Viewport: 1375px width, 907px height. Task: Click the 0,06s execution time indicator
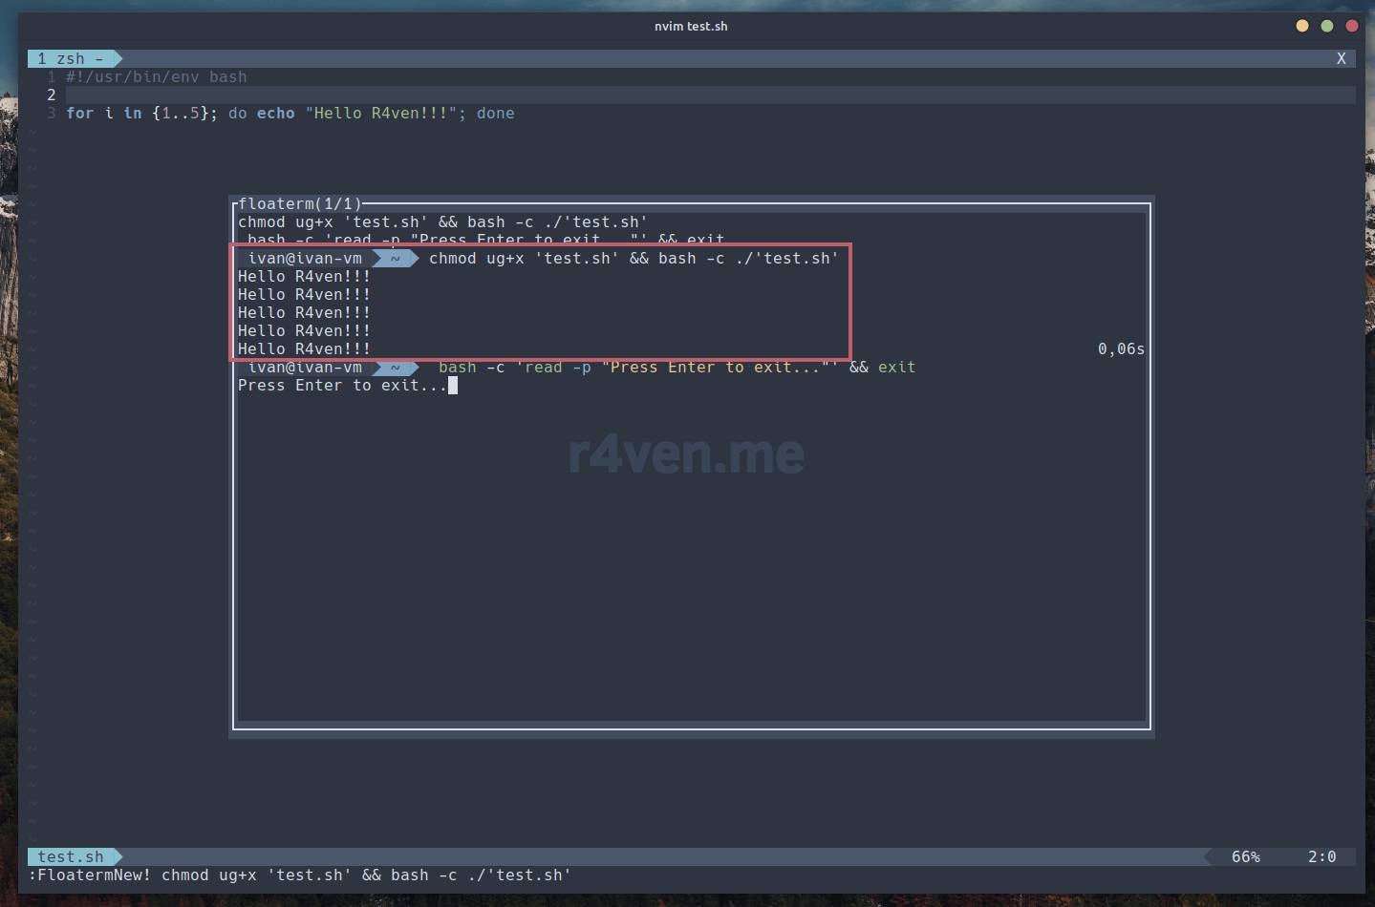tap(1120, 348)
